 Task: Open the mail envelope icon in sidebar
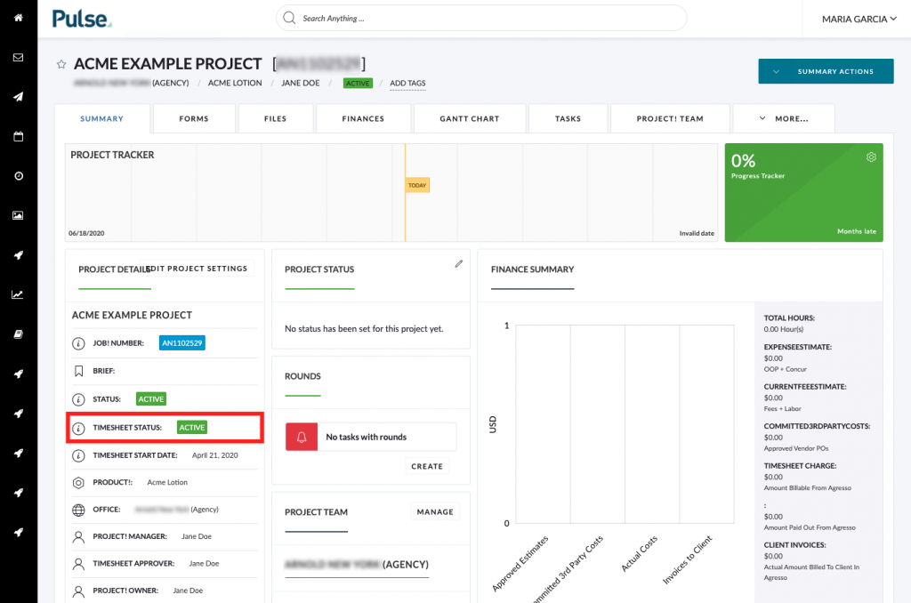click(18, 58)
